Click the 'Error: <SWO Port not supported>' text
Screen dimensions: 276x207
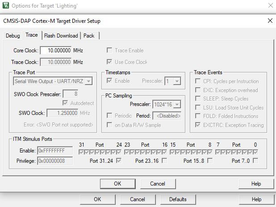58,125
